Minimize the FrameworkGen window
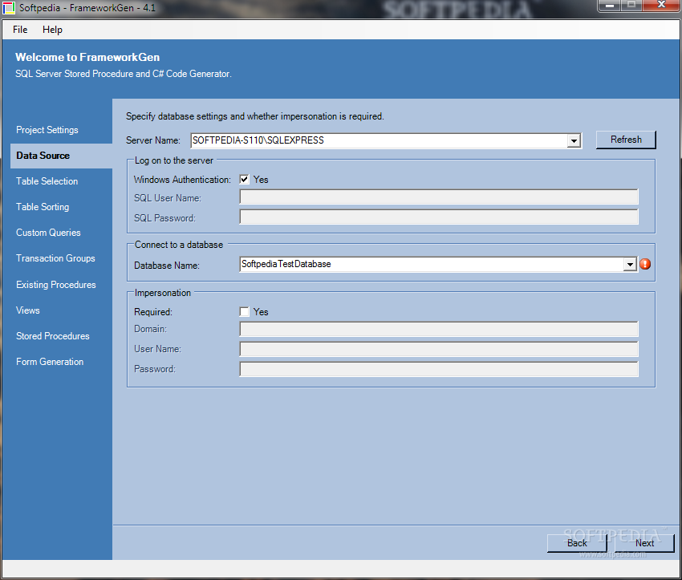682x580 pixels. [x=609, y=6]
